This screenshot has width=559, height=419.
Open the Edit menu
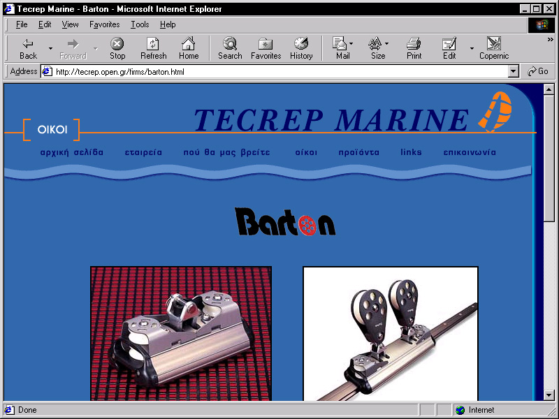click(45, 24)
